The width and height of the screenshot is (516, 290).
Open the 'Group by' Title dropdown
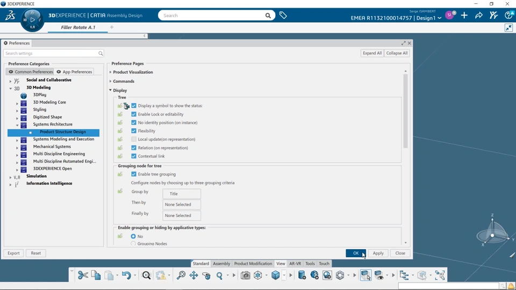point(182,194)
